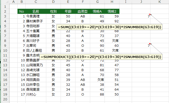The width and height of the screenshot is (169, 103).
Task: Select the 性別 header cell
Action: pos(53,11)
